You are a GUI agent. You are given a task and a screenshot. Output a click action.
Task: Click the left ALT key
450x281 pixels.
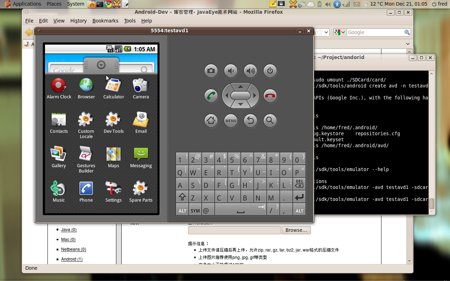pos(182,210)
